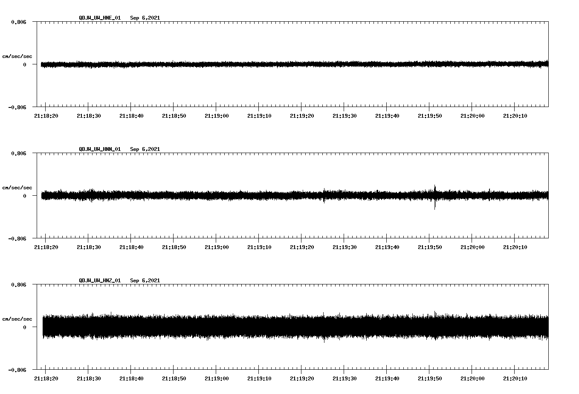
Task: Click the 21:18:20 time label under HNE plot
Action: (46, 116)
